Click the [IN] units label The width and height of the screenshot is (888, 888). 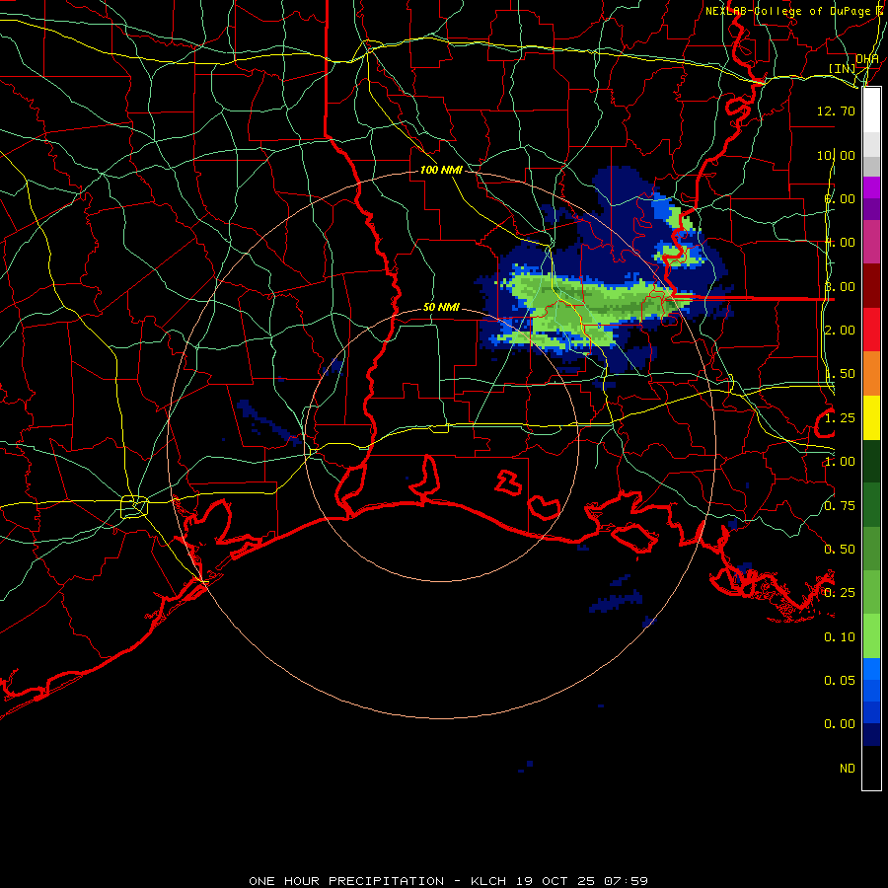[843, 68]
